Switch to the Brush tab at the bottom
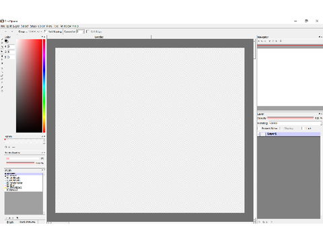The image size is (323, 242). coord(10,222)
